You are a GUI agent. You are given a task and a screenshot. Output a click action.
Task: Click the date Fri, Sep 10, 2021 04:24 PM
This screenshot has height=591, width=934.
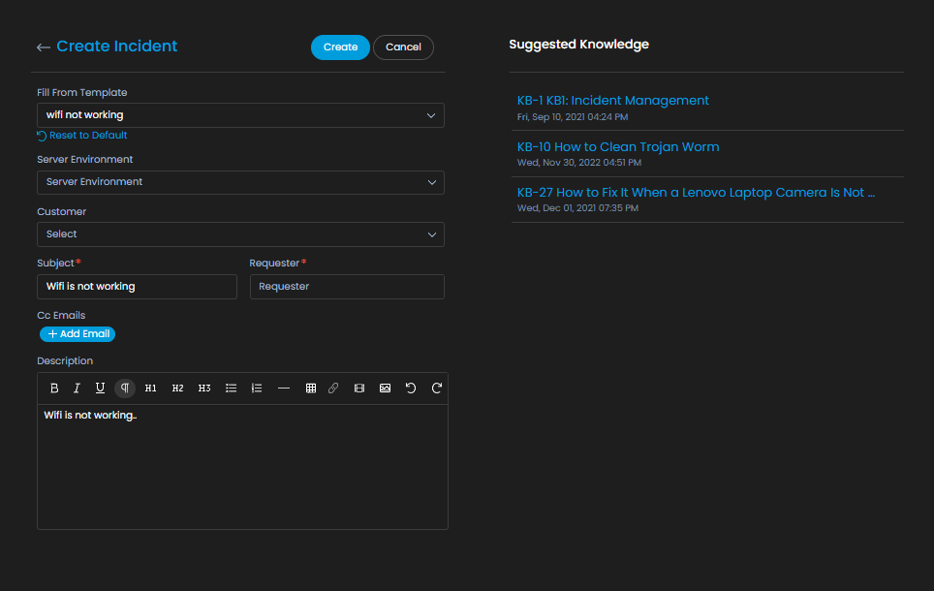[x=573, y=117]
